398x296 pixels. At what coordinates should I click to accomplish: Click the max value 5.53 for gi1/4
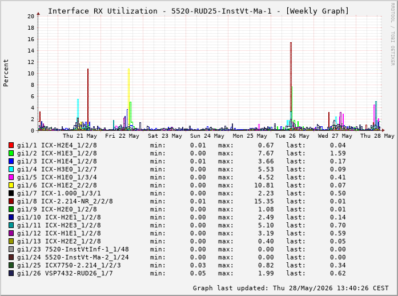click(266, 169)
